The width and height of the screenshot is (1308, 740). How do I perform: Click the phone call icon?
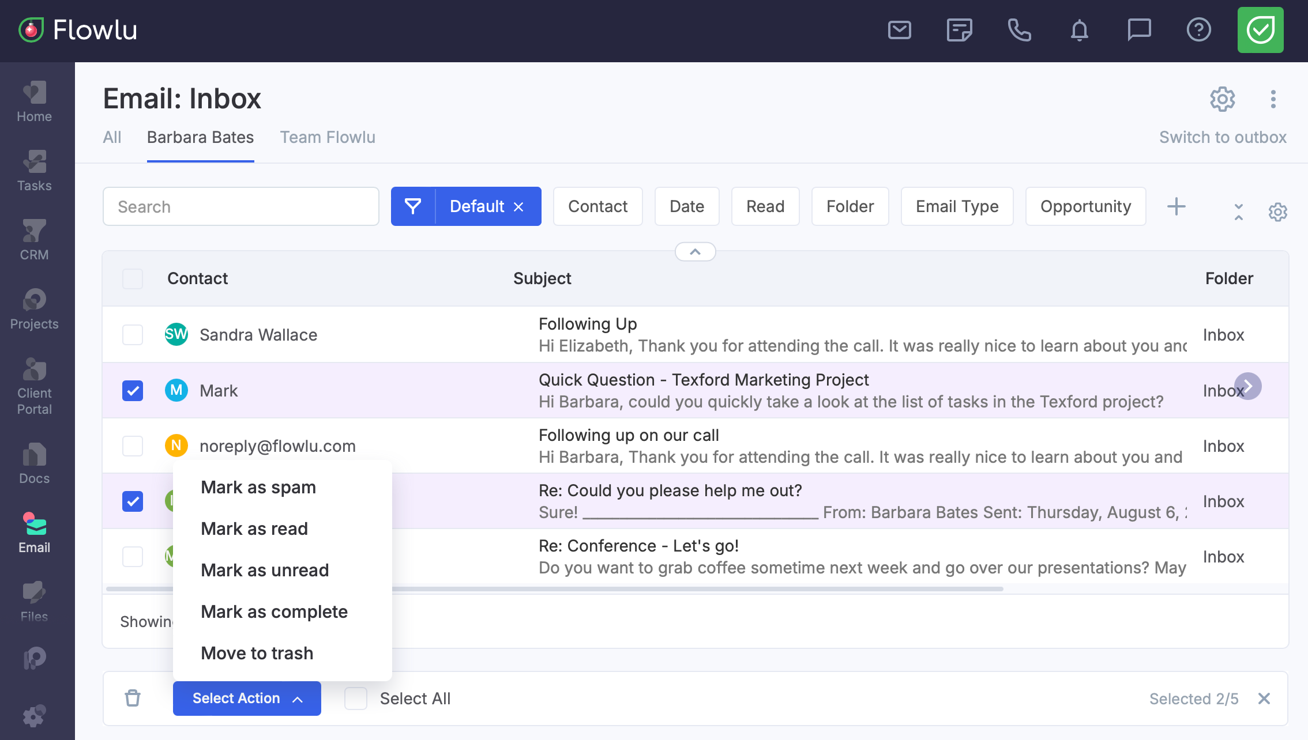click(x=1020, y=30)
